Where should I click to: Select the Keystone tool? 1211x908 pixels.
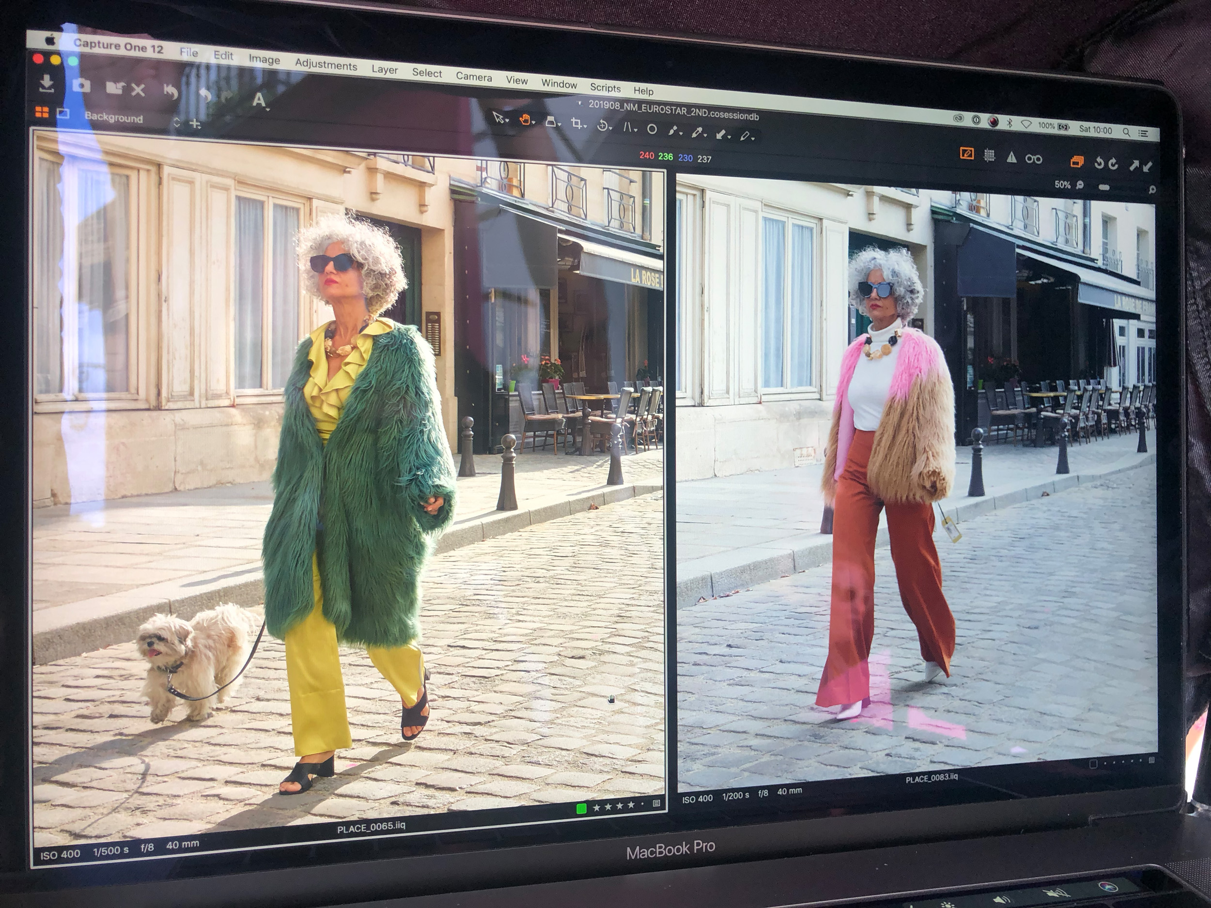pos(627,127)
